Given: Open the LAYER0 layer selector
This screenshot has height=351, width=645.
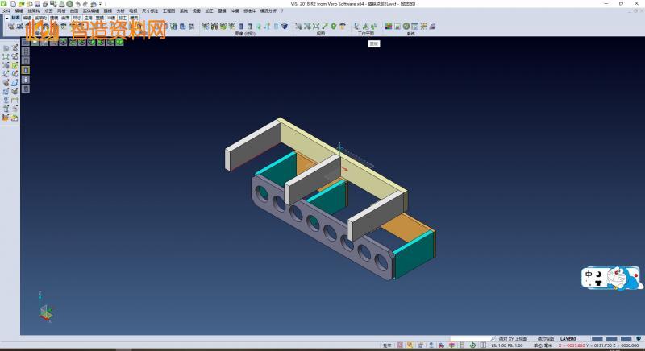Looking at the screenshot, I should point(569,338).
